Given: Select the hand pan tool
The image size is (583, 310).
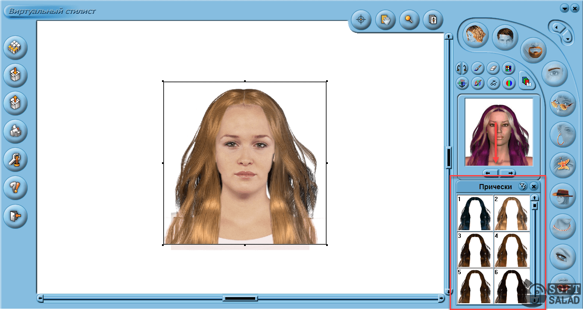Looking at the screenshot, I should coord(386,20).
